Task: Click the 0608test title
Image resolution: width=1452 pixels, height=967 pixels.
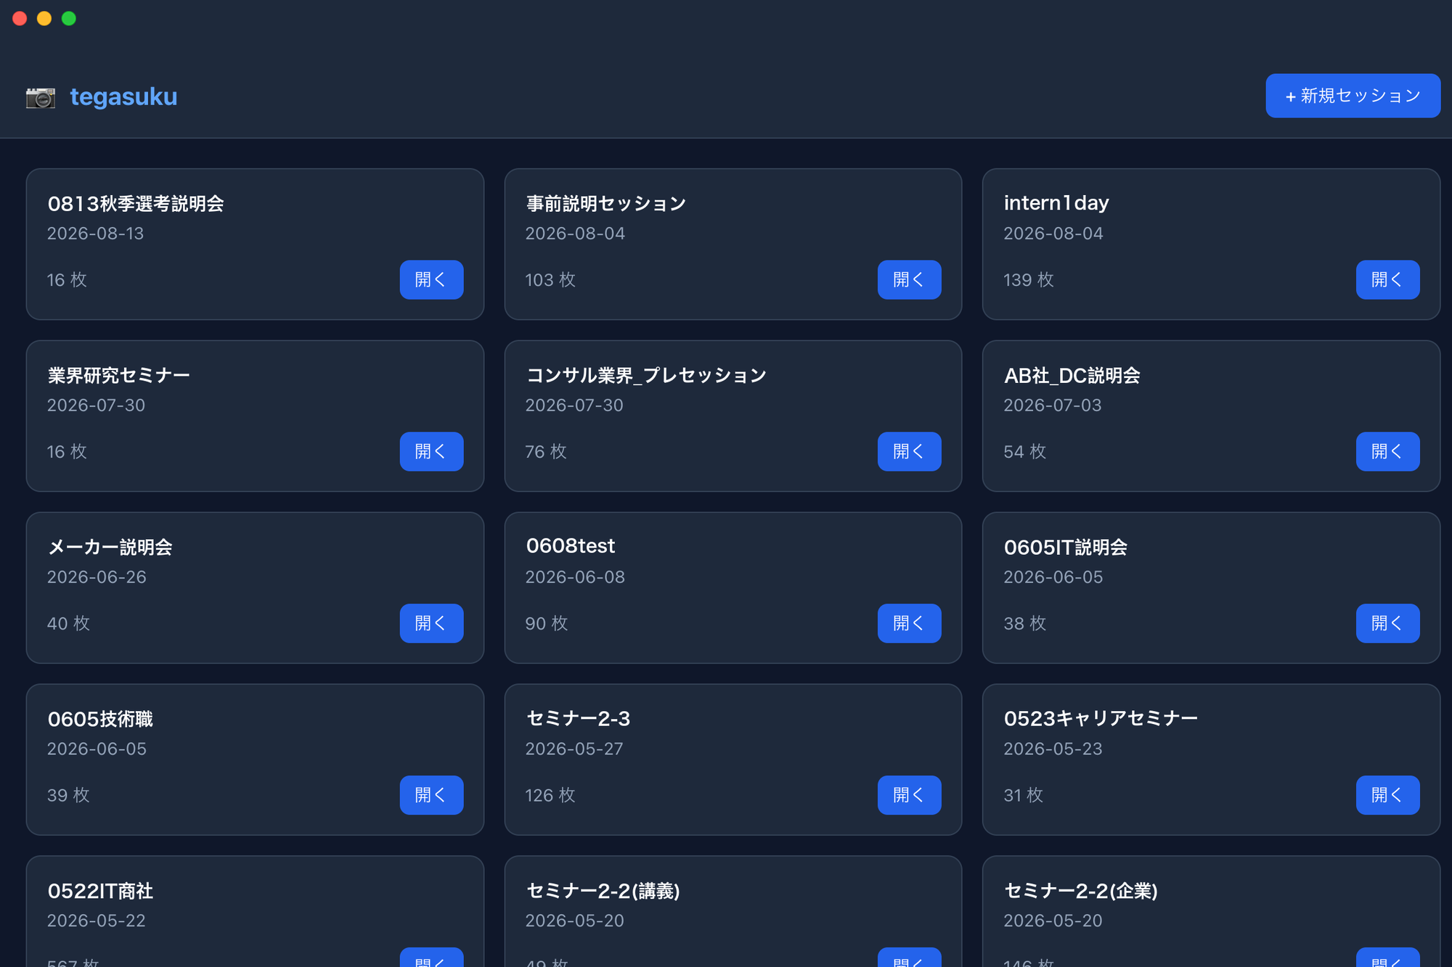Action: click(570, 546)
